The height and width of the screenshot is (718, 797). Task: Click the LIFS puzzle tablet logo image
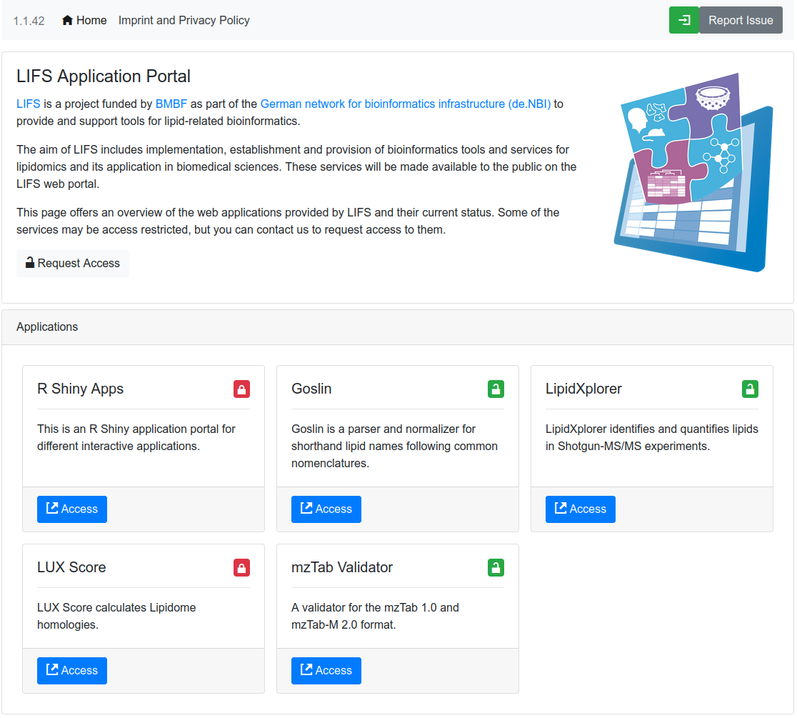[693, 172]
